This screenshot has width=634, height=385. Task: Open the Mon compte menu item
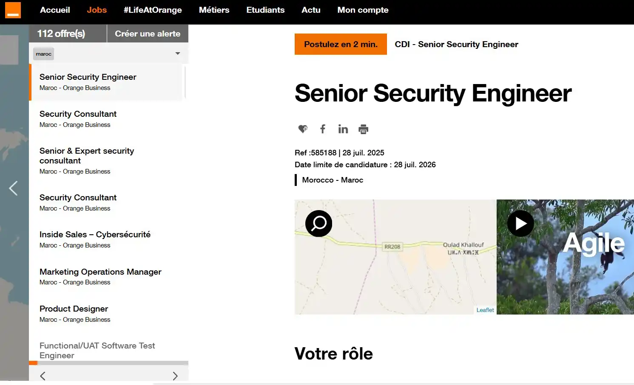click(363, 10)
